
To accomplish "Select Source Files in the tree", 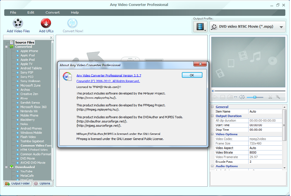I will [x=25, y=42].
